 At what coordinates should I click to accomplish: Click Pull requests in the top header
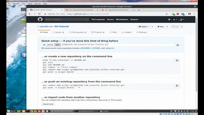tap(98, 19)
